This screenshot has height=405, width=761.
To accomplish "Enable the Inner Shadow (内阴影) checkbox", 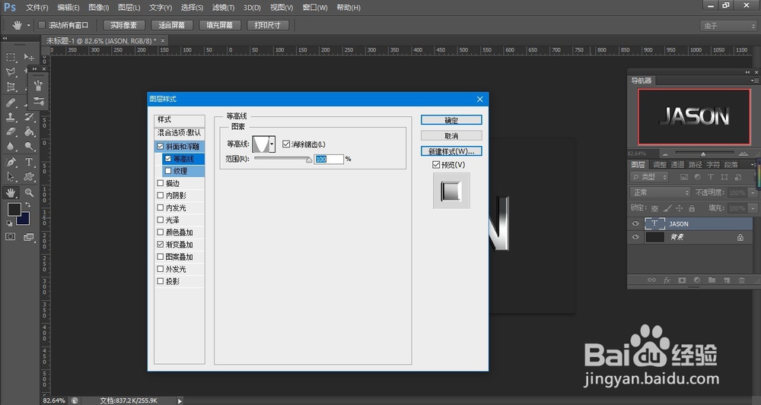I will coord(160,195).
